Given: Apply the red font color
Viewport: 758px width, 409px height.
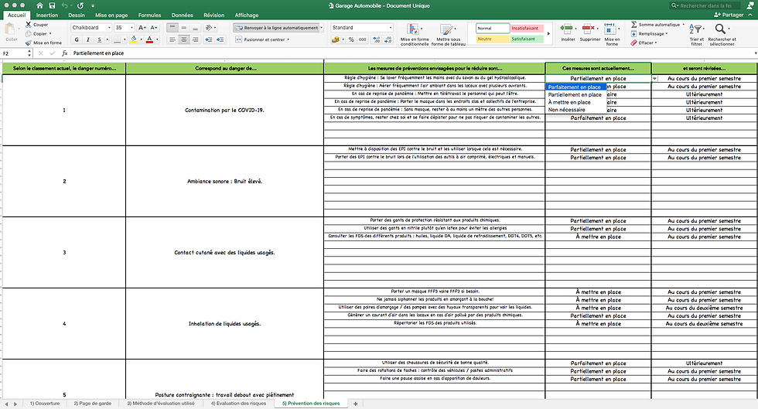Looking at the screenshot, I should (x=149, y=39).
